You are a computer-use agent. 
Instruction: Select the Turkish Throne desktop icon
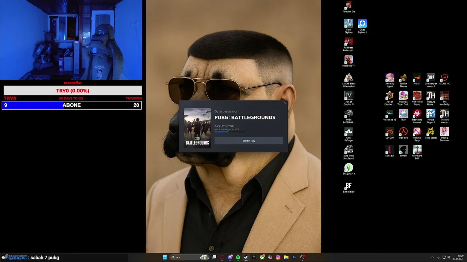click(403, 80)
